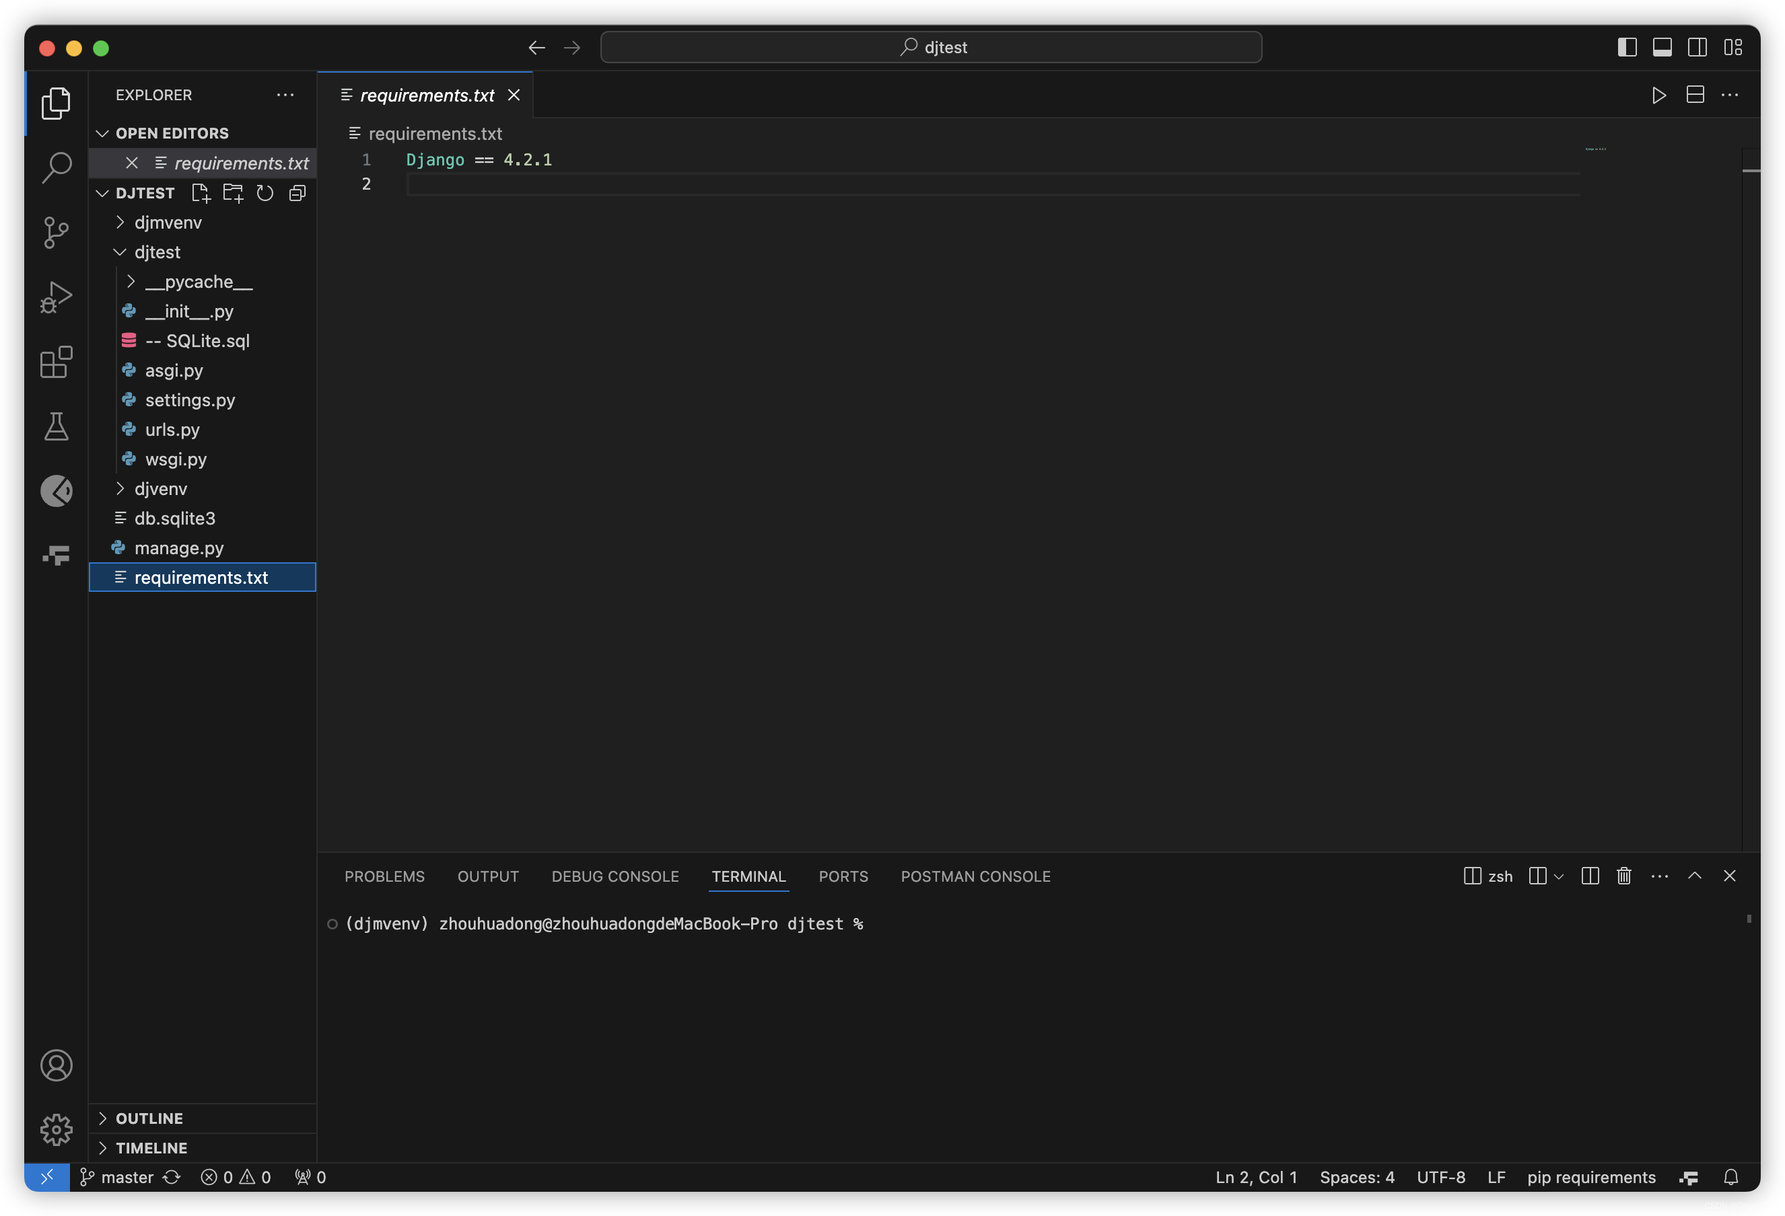Open the Source Control view
This screenshot has width=1785, height=1216.
[56, 232]
